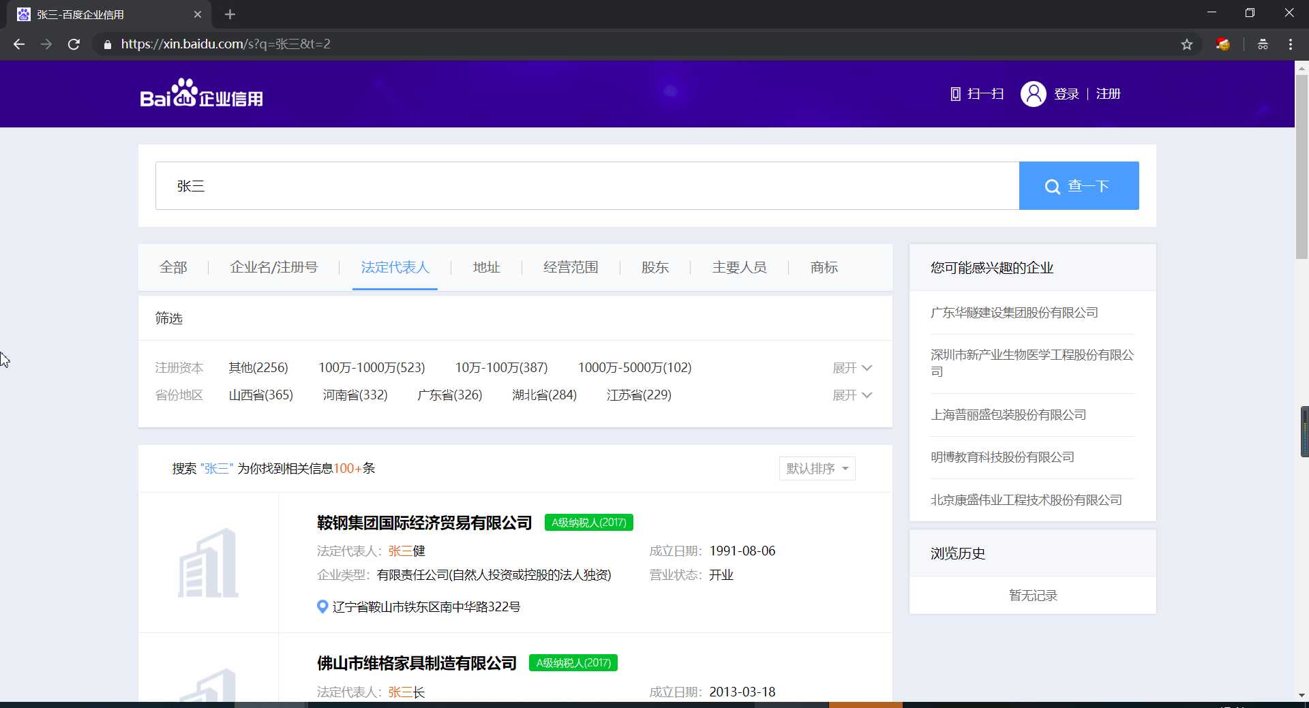Image resolution: width=1309 pixels, height=708 pixels.
Task: Click the user avatar icon
Action: [1033, 94]
